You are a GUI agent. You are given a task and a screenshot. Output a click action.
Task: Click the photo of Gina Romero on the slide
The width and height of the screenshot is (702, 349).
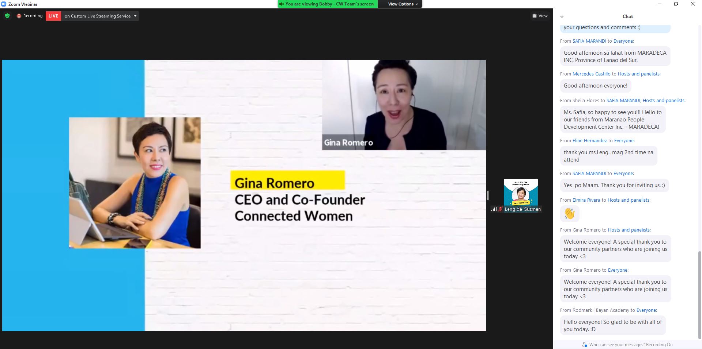(135, 183)
